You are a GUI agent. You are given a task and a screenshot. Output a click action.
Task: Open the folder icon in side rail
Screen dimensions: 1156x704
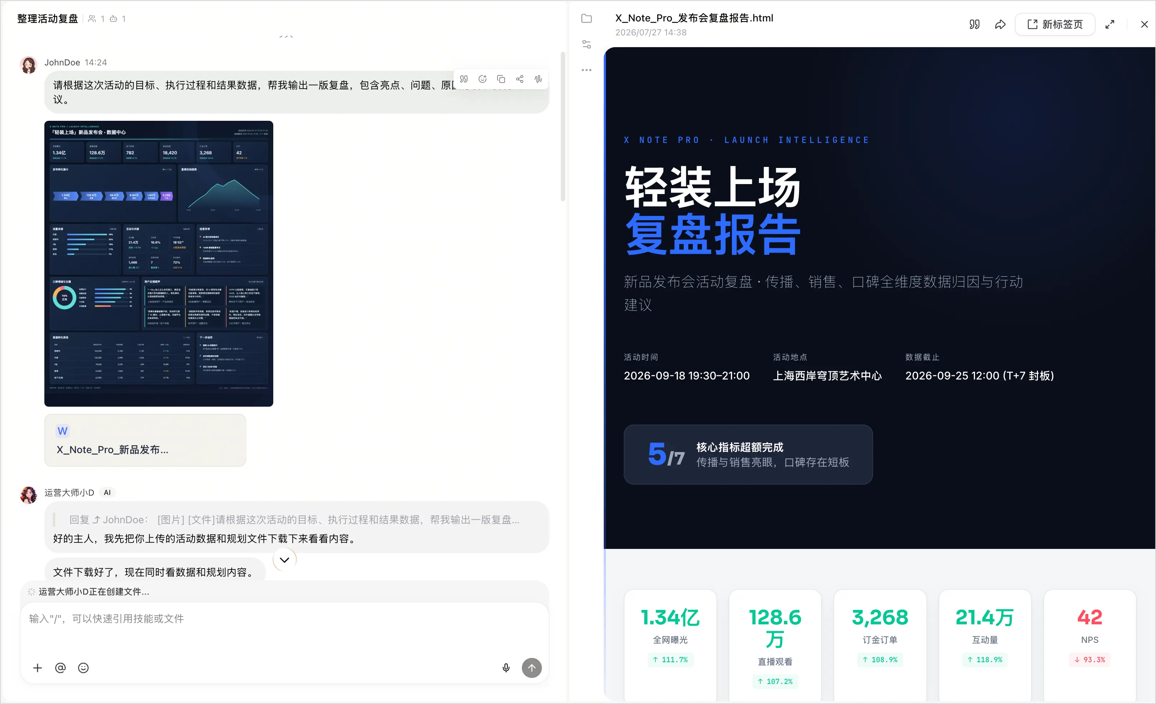pos(587,18)
